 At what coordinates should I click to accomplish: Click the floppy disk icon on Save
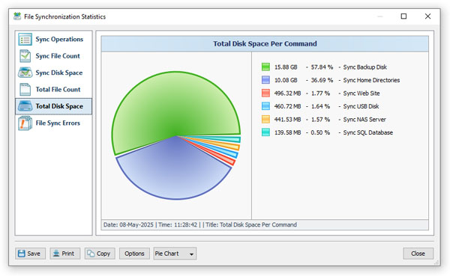coord(21,254)
